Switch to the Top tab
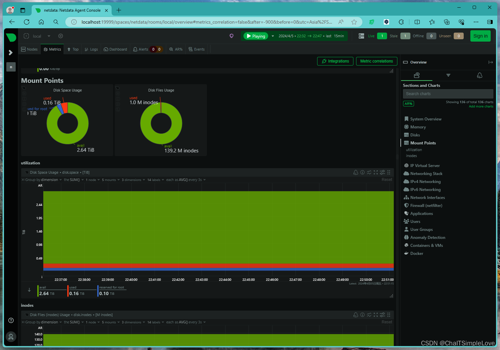Screen dimensions: 500x350 click(73, 49)
